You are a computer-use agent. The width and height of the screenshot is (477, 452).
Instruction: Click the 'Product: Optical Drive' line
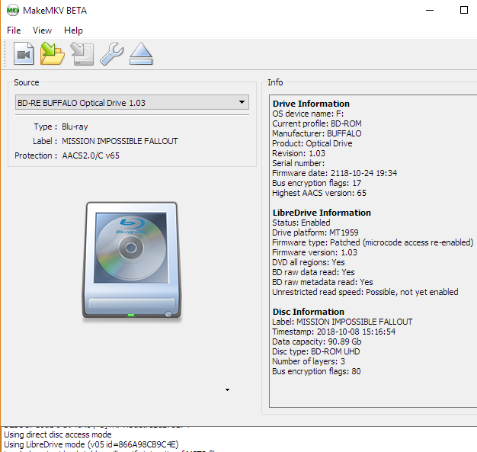[x=312, y=143]
